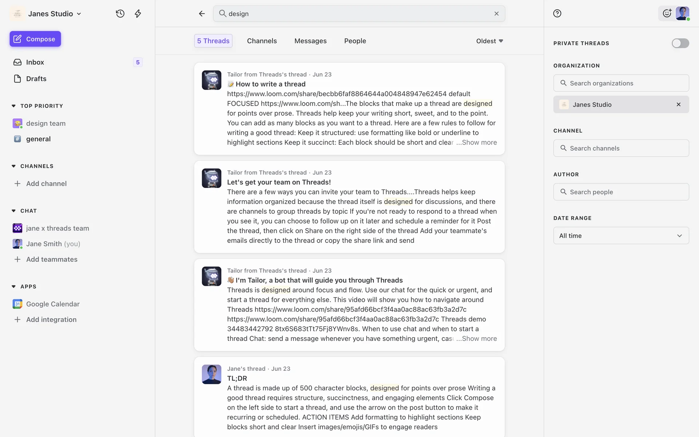The height and width of the screenshot is (437, 699).
Task: Open the Google Calendar app
Action: [52, 304]
